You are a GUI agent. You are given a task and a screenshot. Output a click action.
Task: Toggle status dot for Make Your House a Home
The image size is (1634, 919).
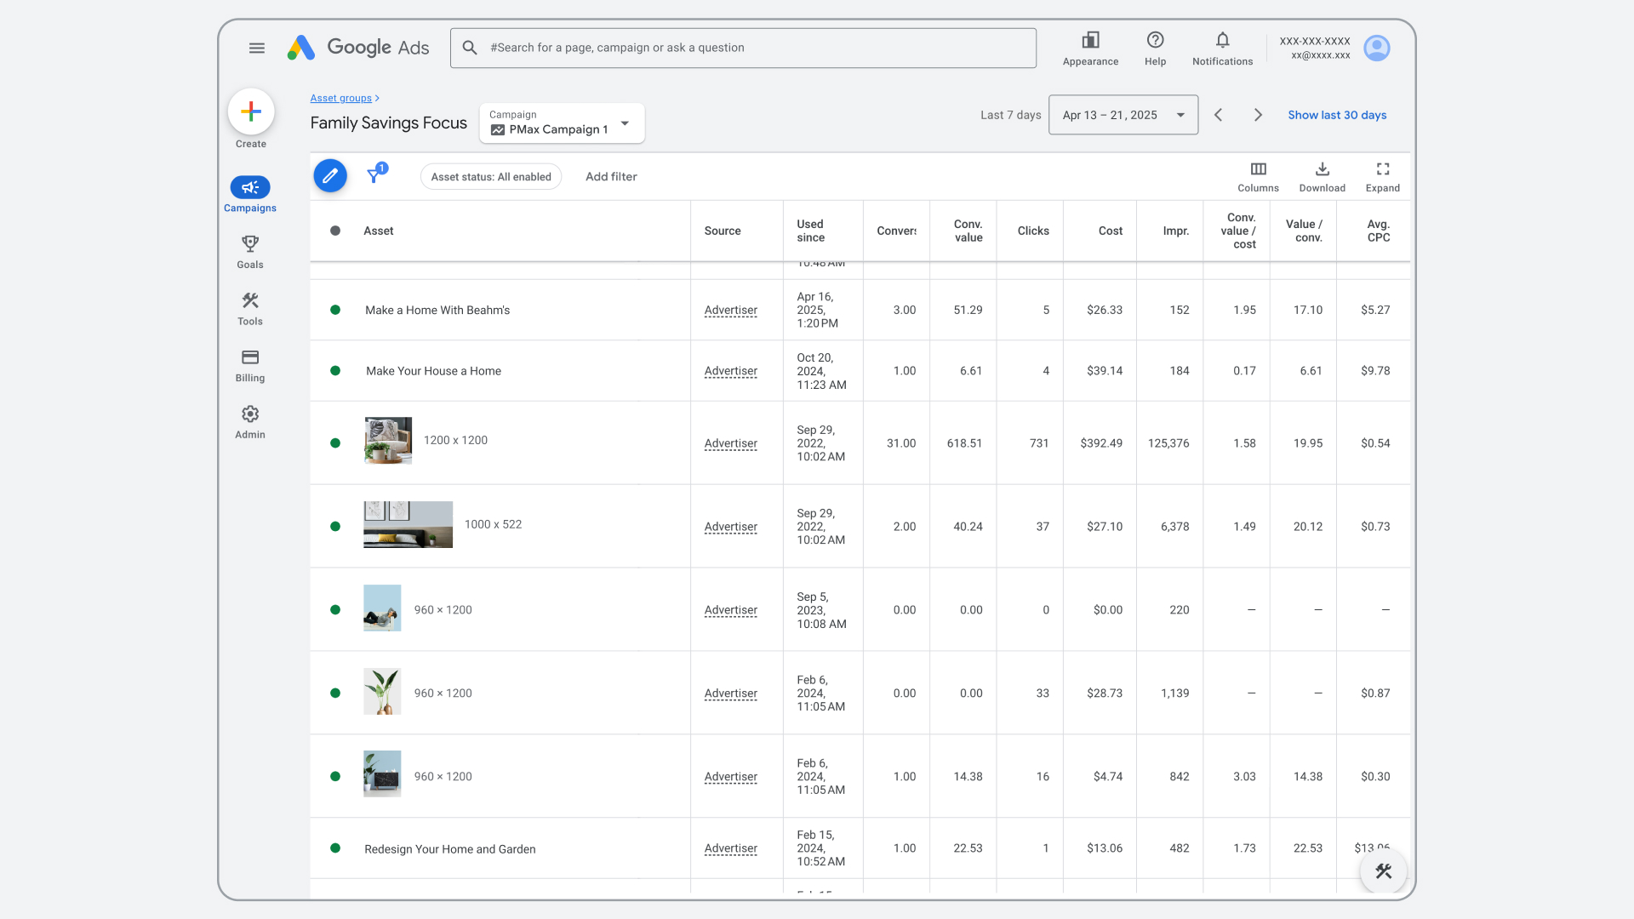click(x=335, y=370)
